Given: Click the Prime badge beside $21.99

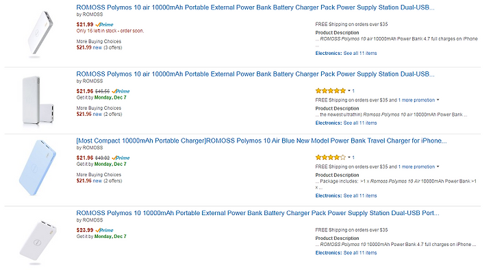Looking at the screenshot, I should click(x=104, y=25).
